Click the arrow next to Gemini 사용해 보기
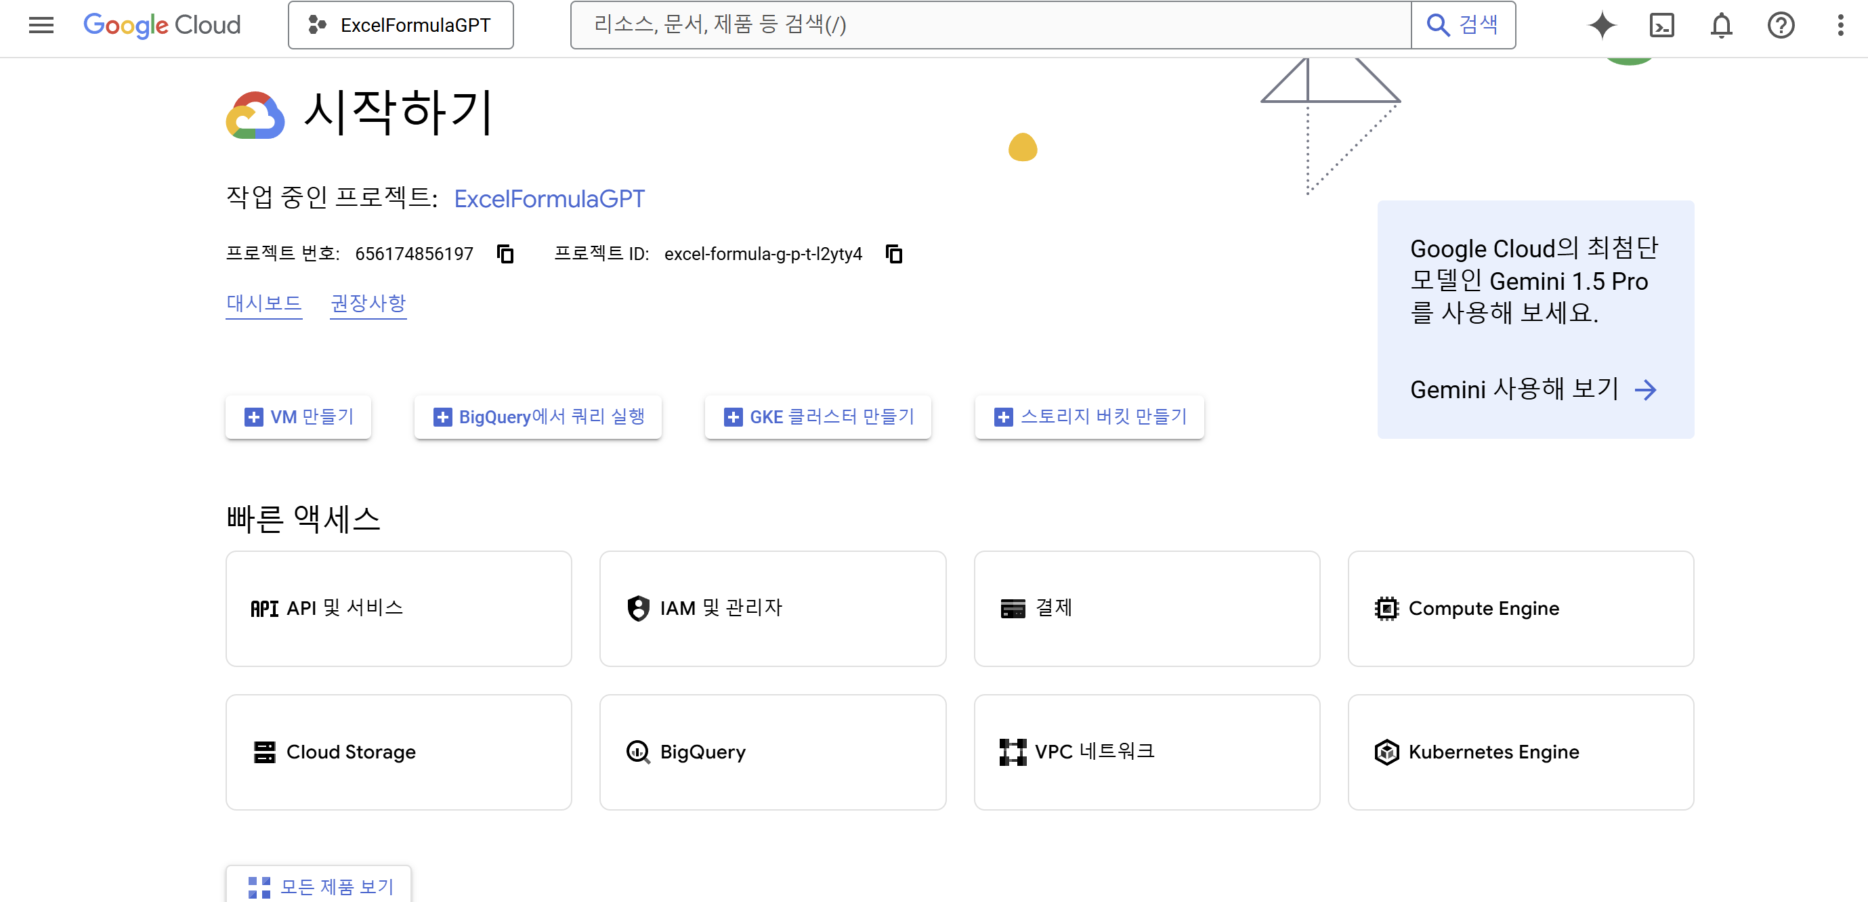The height and width of the screenshot is (902, 1868). pos(1645,390)
